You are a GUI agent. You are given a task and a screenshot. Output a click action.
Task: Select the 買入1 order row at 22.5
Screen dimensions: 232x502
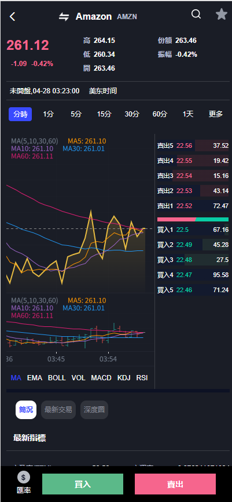pos(193,230)
